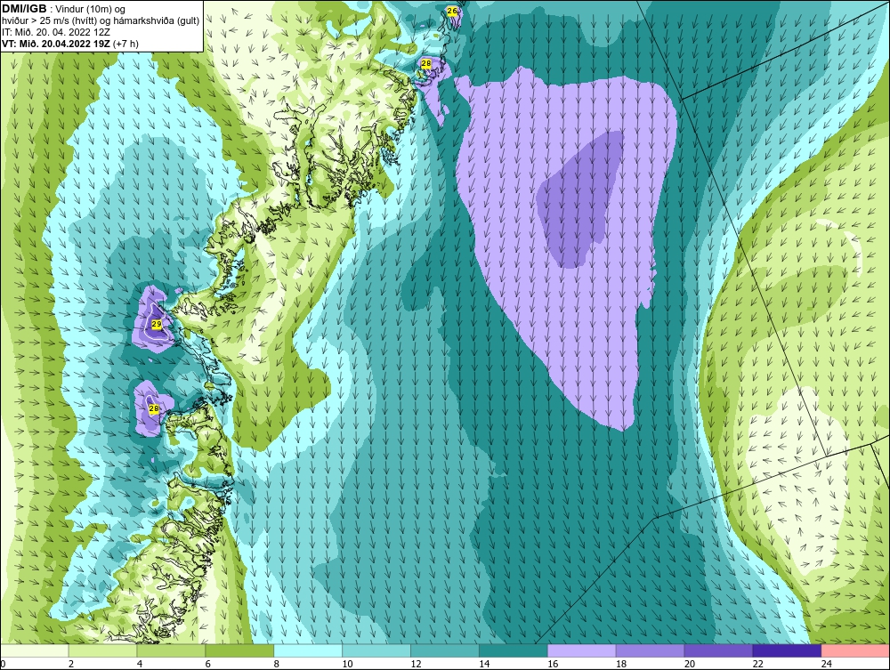Click the 4–6 m/s green legend swatch
The width and height of the screenshot is (890, 670).
coord(172,650)
